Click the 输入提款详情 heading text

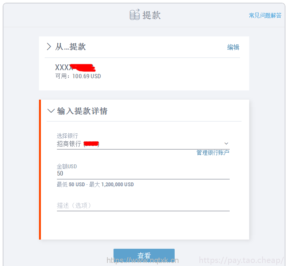pyautogui.click(x=82, y=111)
